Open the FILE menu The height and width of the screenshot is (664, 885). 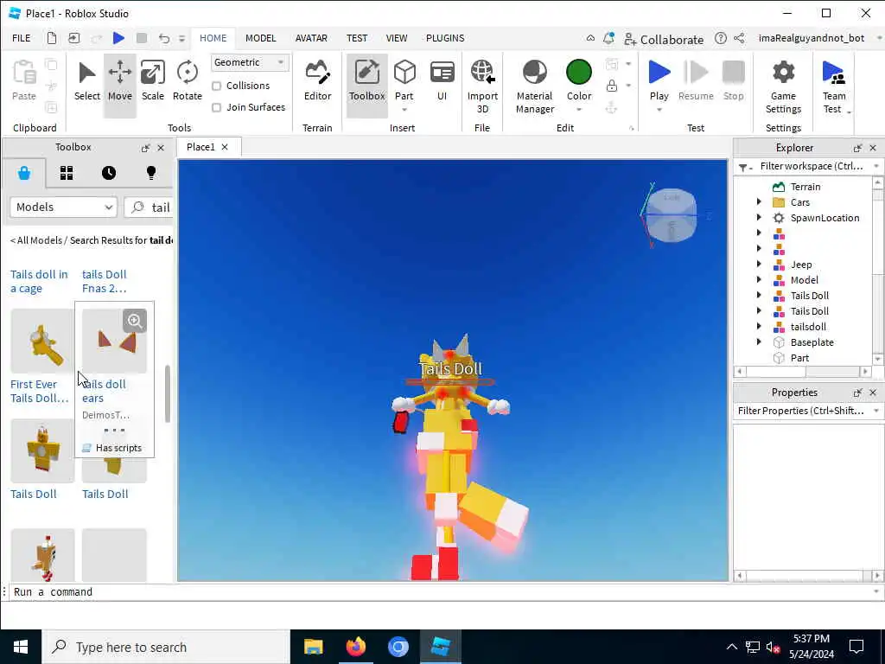tap(22, 38)
